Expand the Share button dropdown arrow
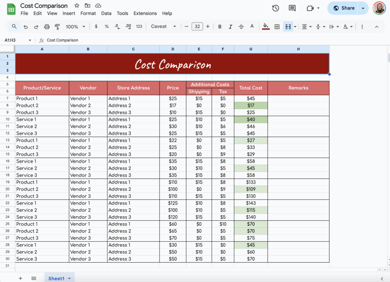390x282 pixels. 363,8
